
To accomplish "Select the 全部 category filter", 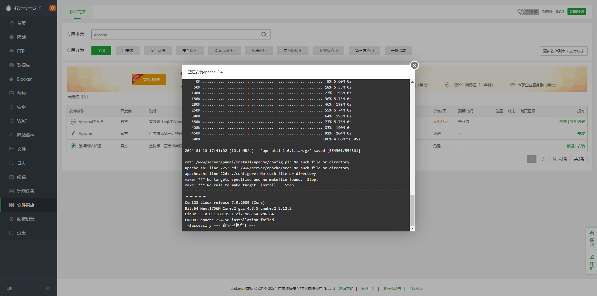I will (101, 50).
